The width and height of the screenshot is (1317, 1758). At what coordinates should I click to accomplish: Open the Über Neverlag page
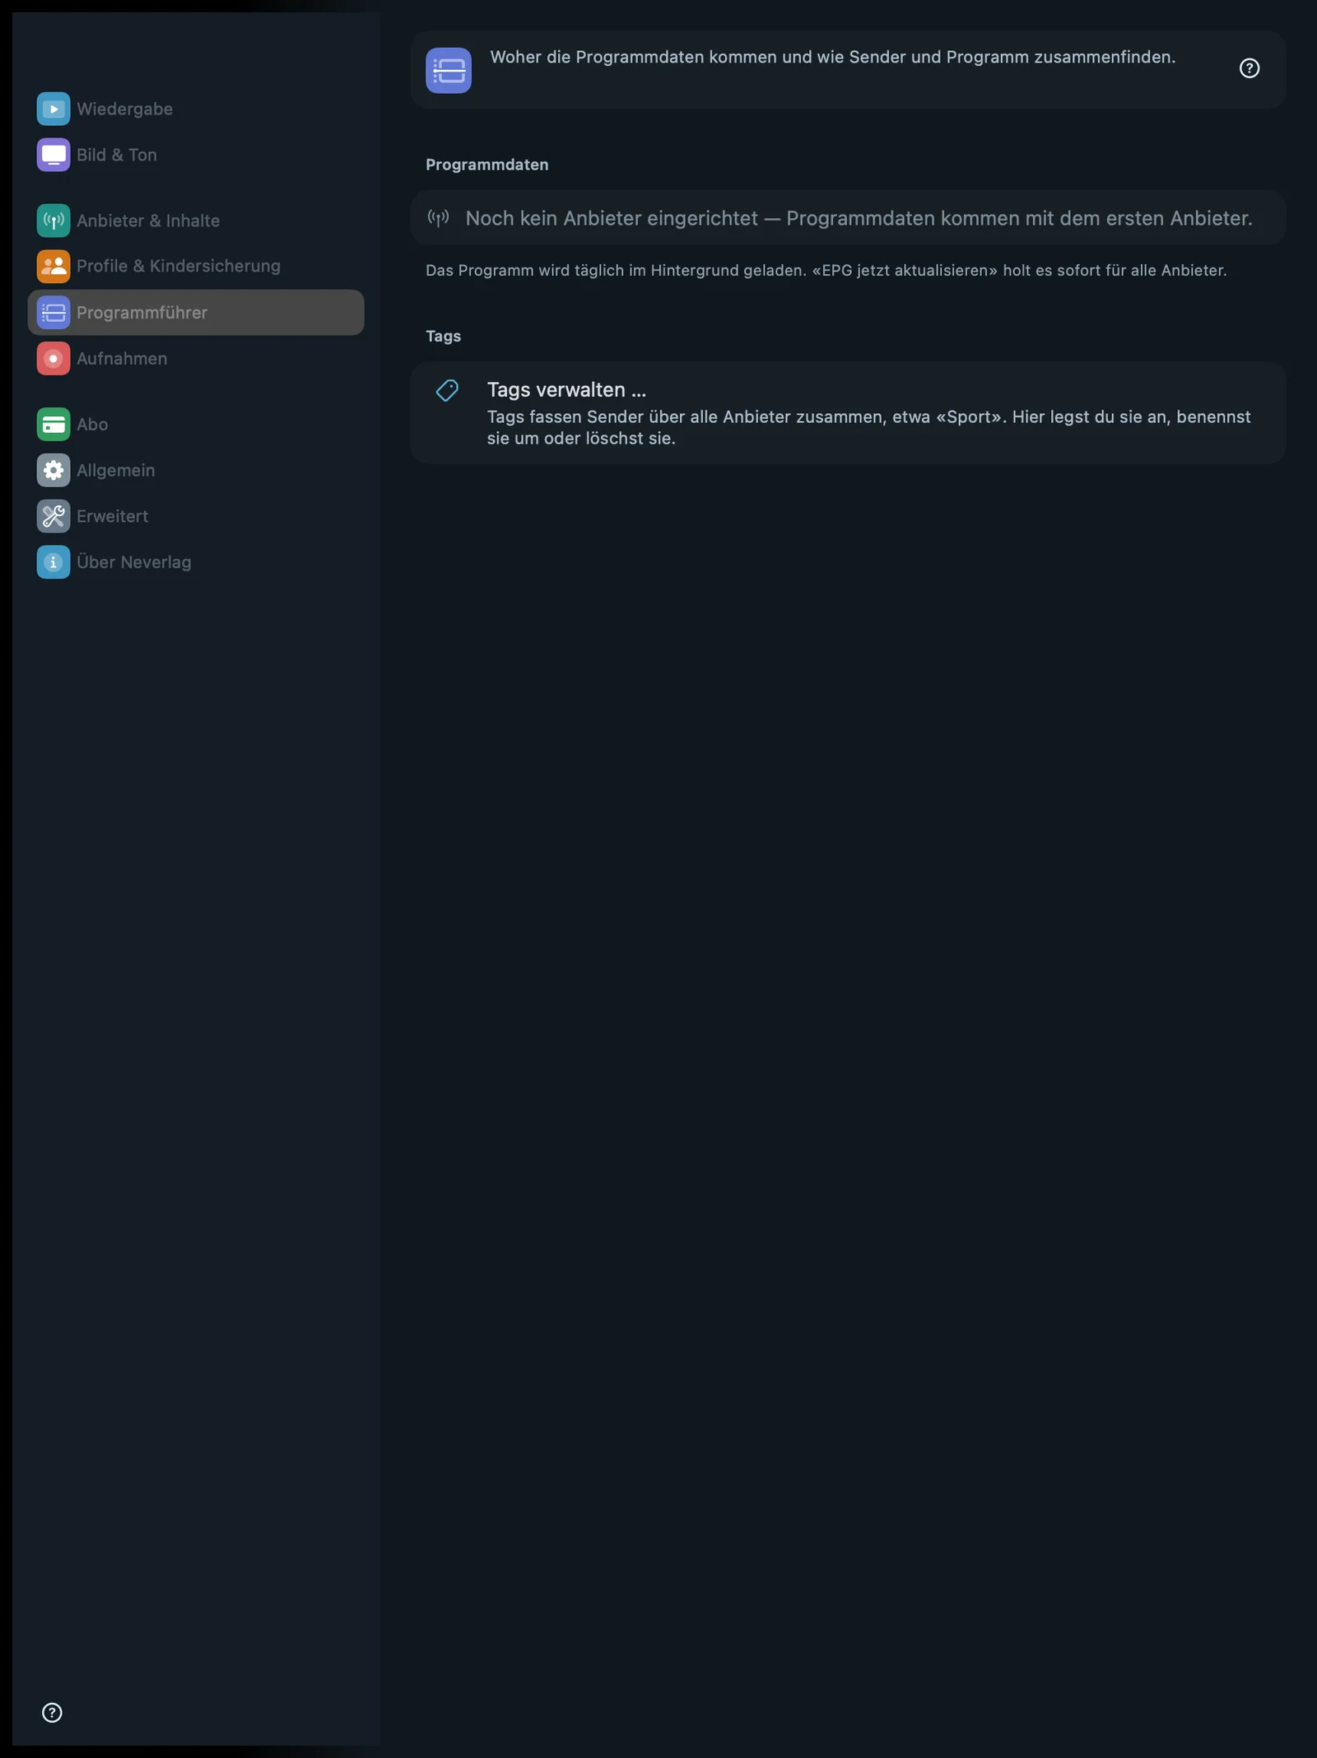point(196,562)
